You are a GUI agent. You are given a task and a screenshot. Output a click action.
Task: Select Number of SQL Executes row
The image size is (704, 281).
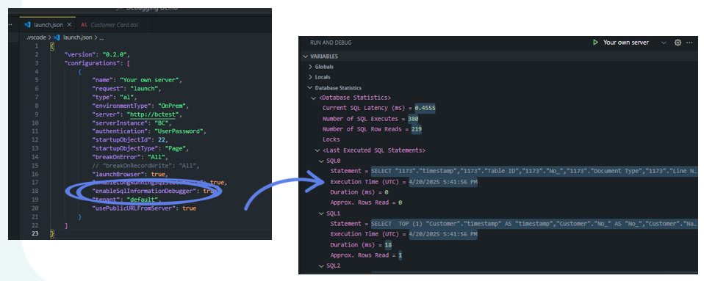[370, 119]
